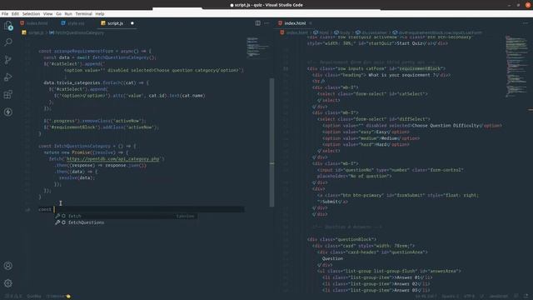Click the option value='hard' line

(x=366, y=144)
